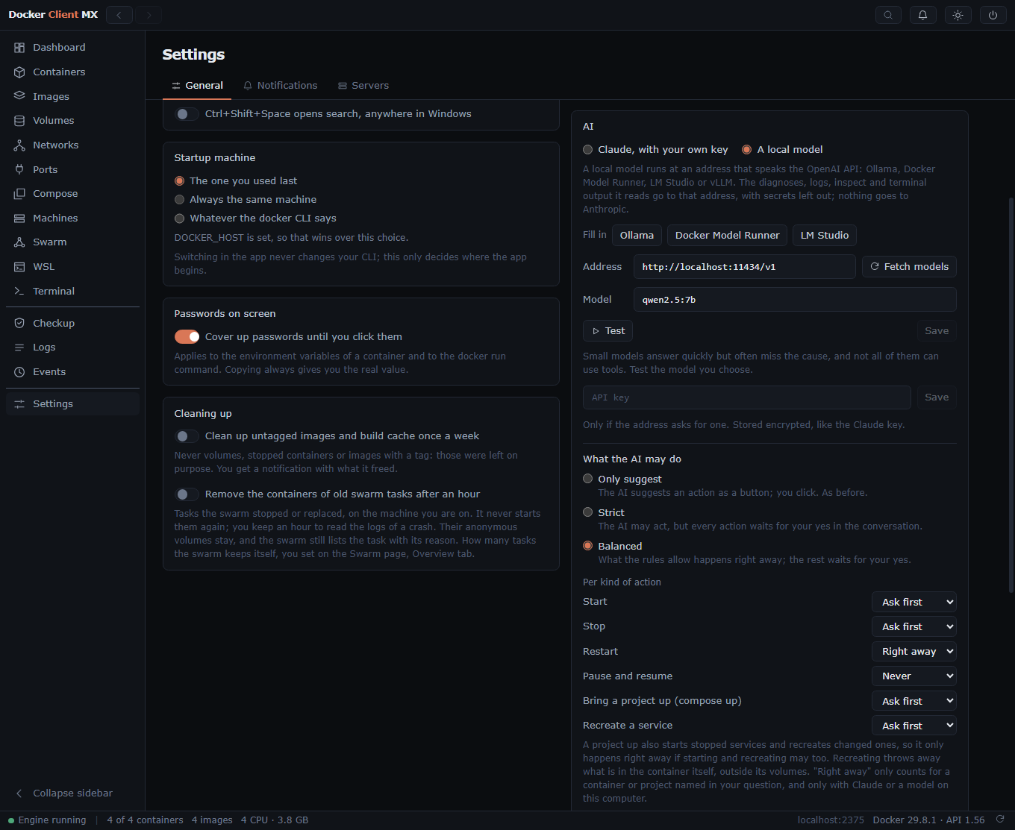Open the Start action dropdown
1015x830 pixels.
(914, 602)
